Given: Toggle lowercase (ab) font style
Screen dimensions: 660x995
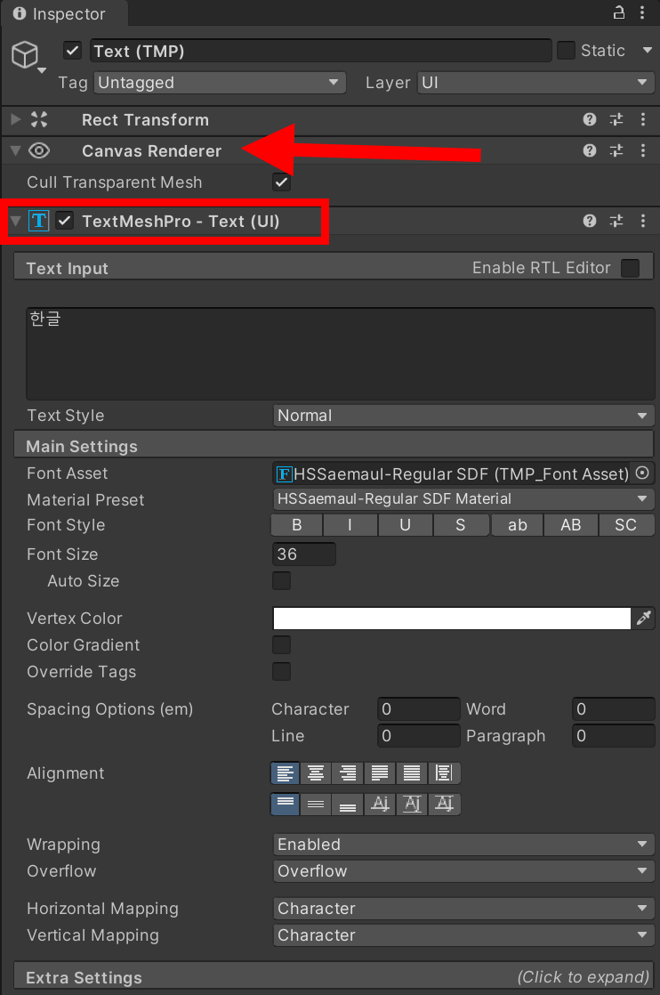Looking at the screenshot, I should click(x=518, y=525).
